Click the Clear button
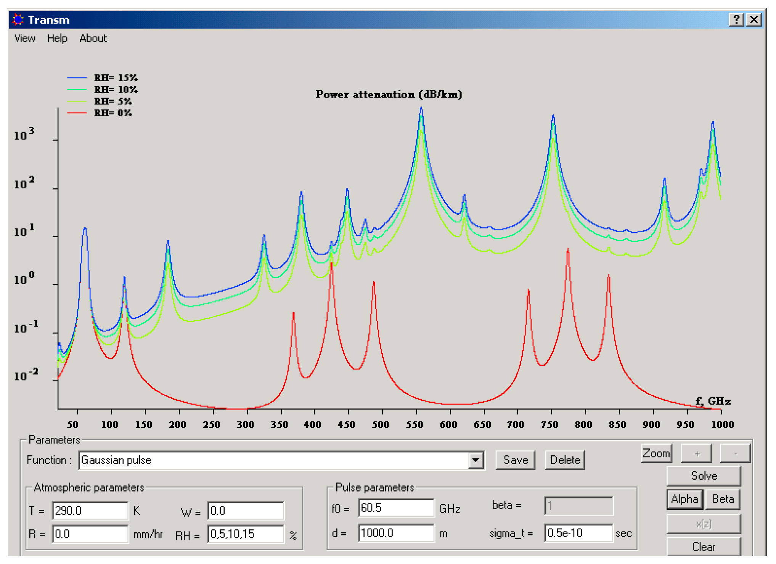 [704, 547]
